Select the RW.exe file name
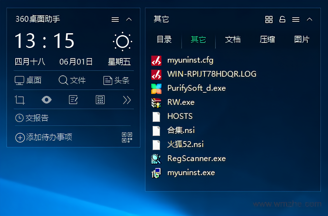The image size is (328, 216). point(181,102)
